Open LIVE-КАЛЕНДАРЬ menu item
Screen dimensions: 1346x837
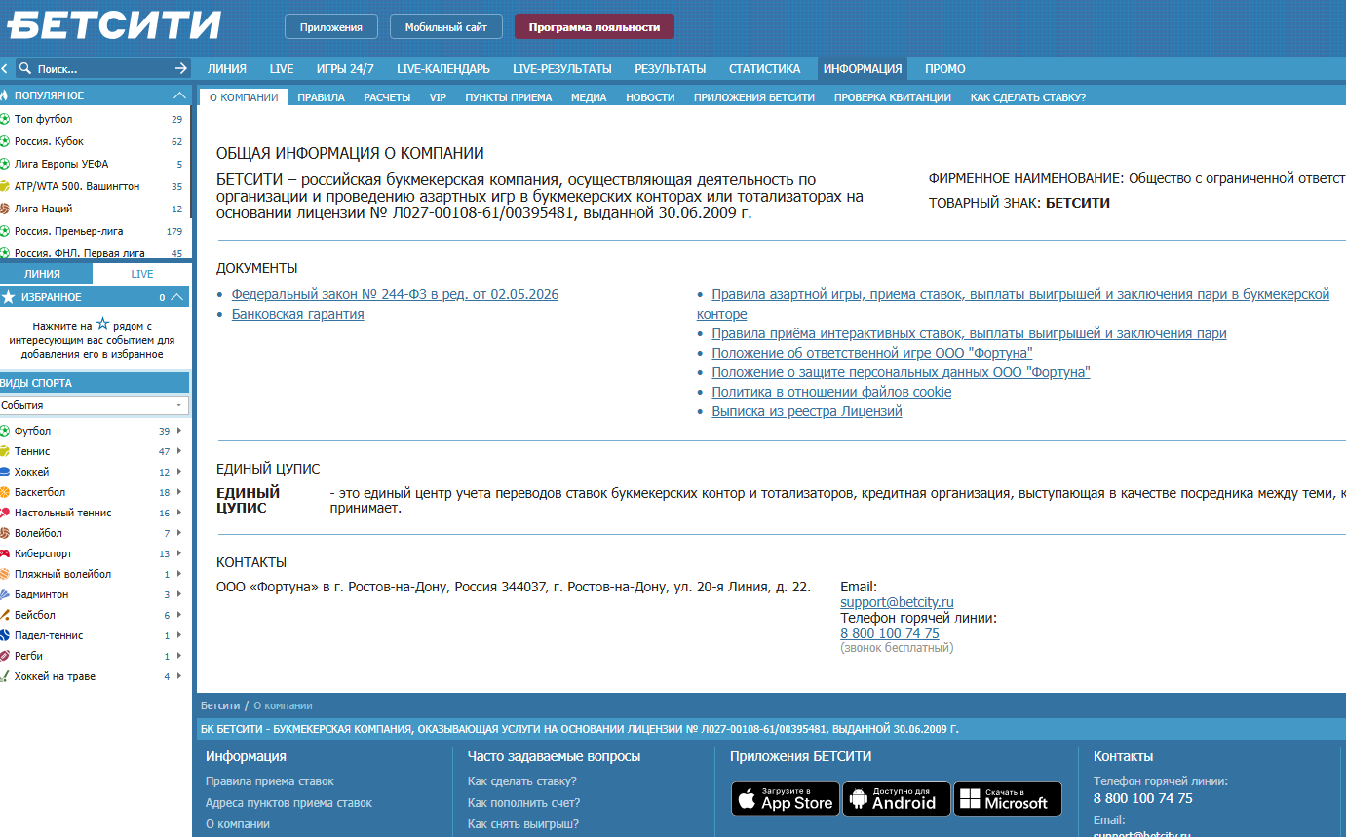443,69
